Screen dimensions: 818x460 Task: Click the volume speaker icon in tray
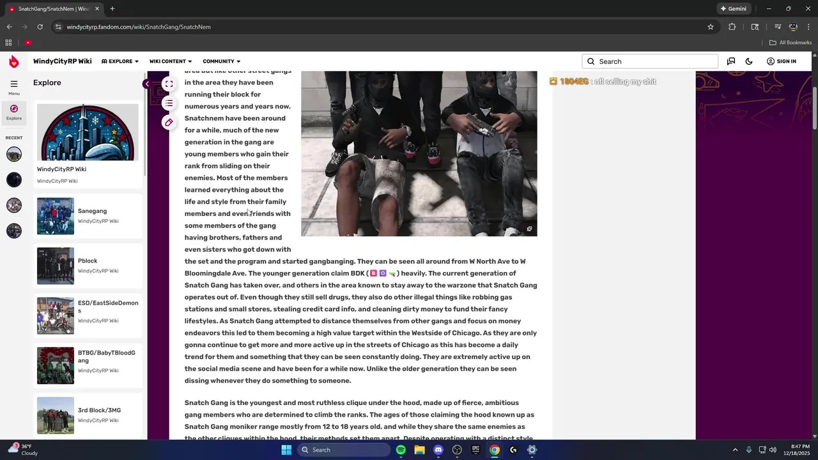772,450
